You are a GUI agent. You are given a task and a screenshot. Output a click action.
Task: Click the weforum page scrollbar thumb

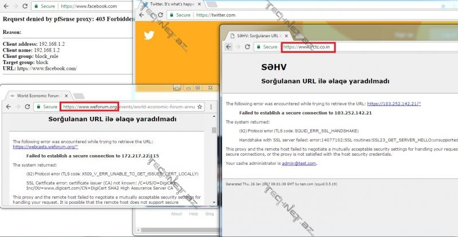[x=214, y=130]
